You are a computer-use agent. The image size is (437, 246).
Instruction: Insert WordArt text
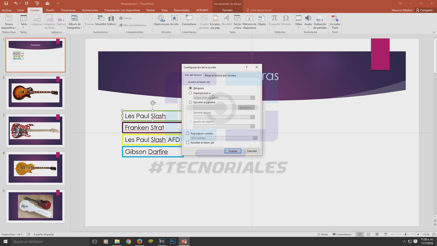[x=227, y=21]
